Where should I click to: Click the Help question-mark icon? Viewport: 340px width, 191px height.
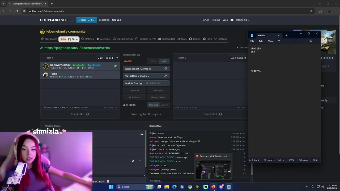coord(204,39)
